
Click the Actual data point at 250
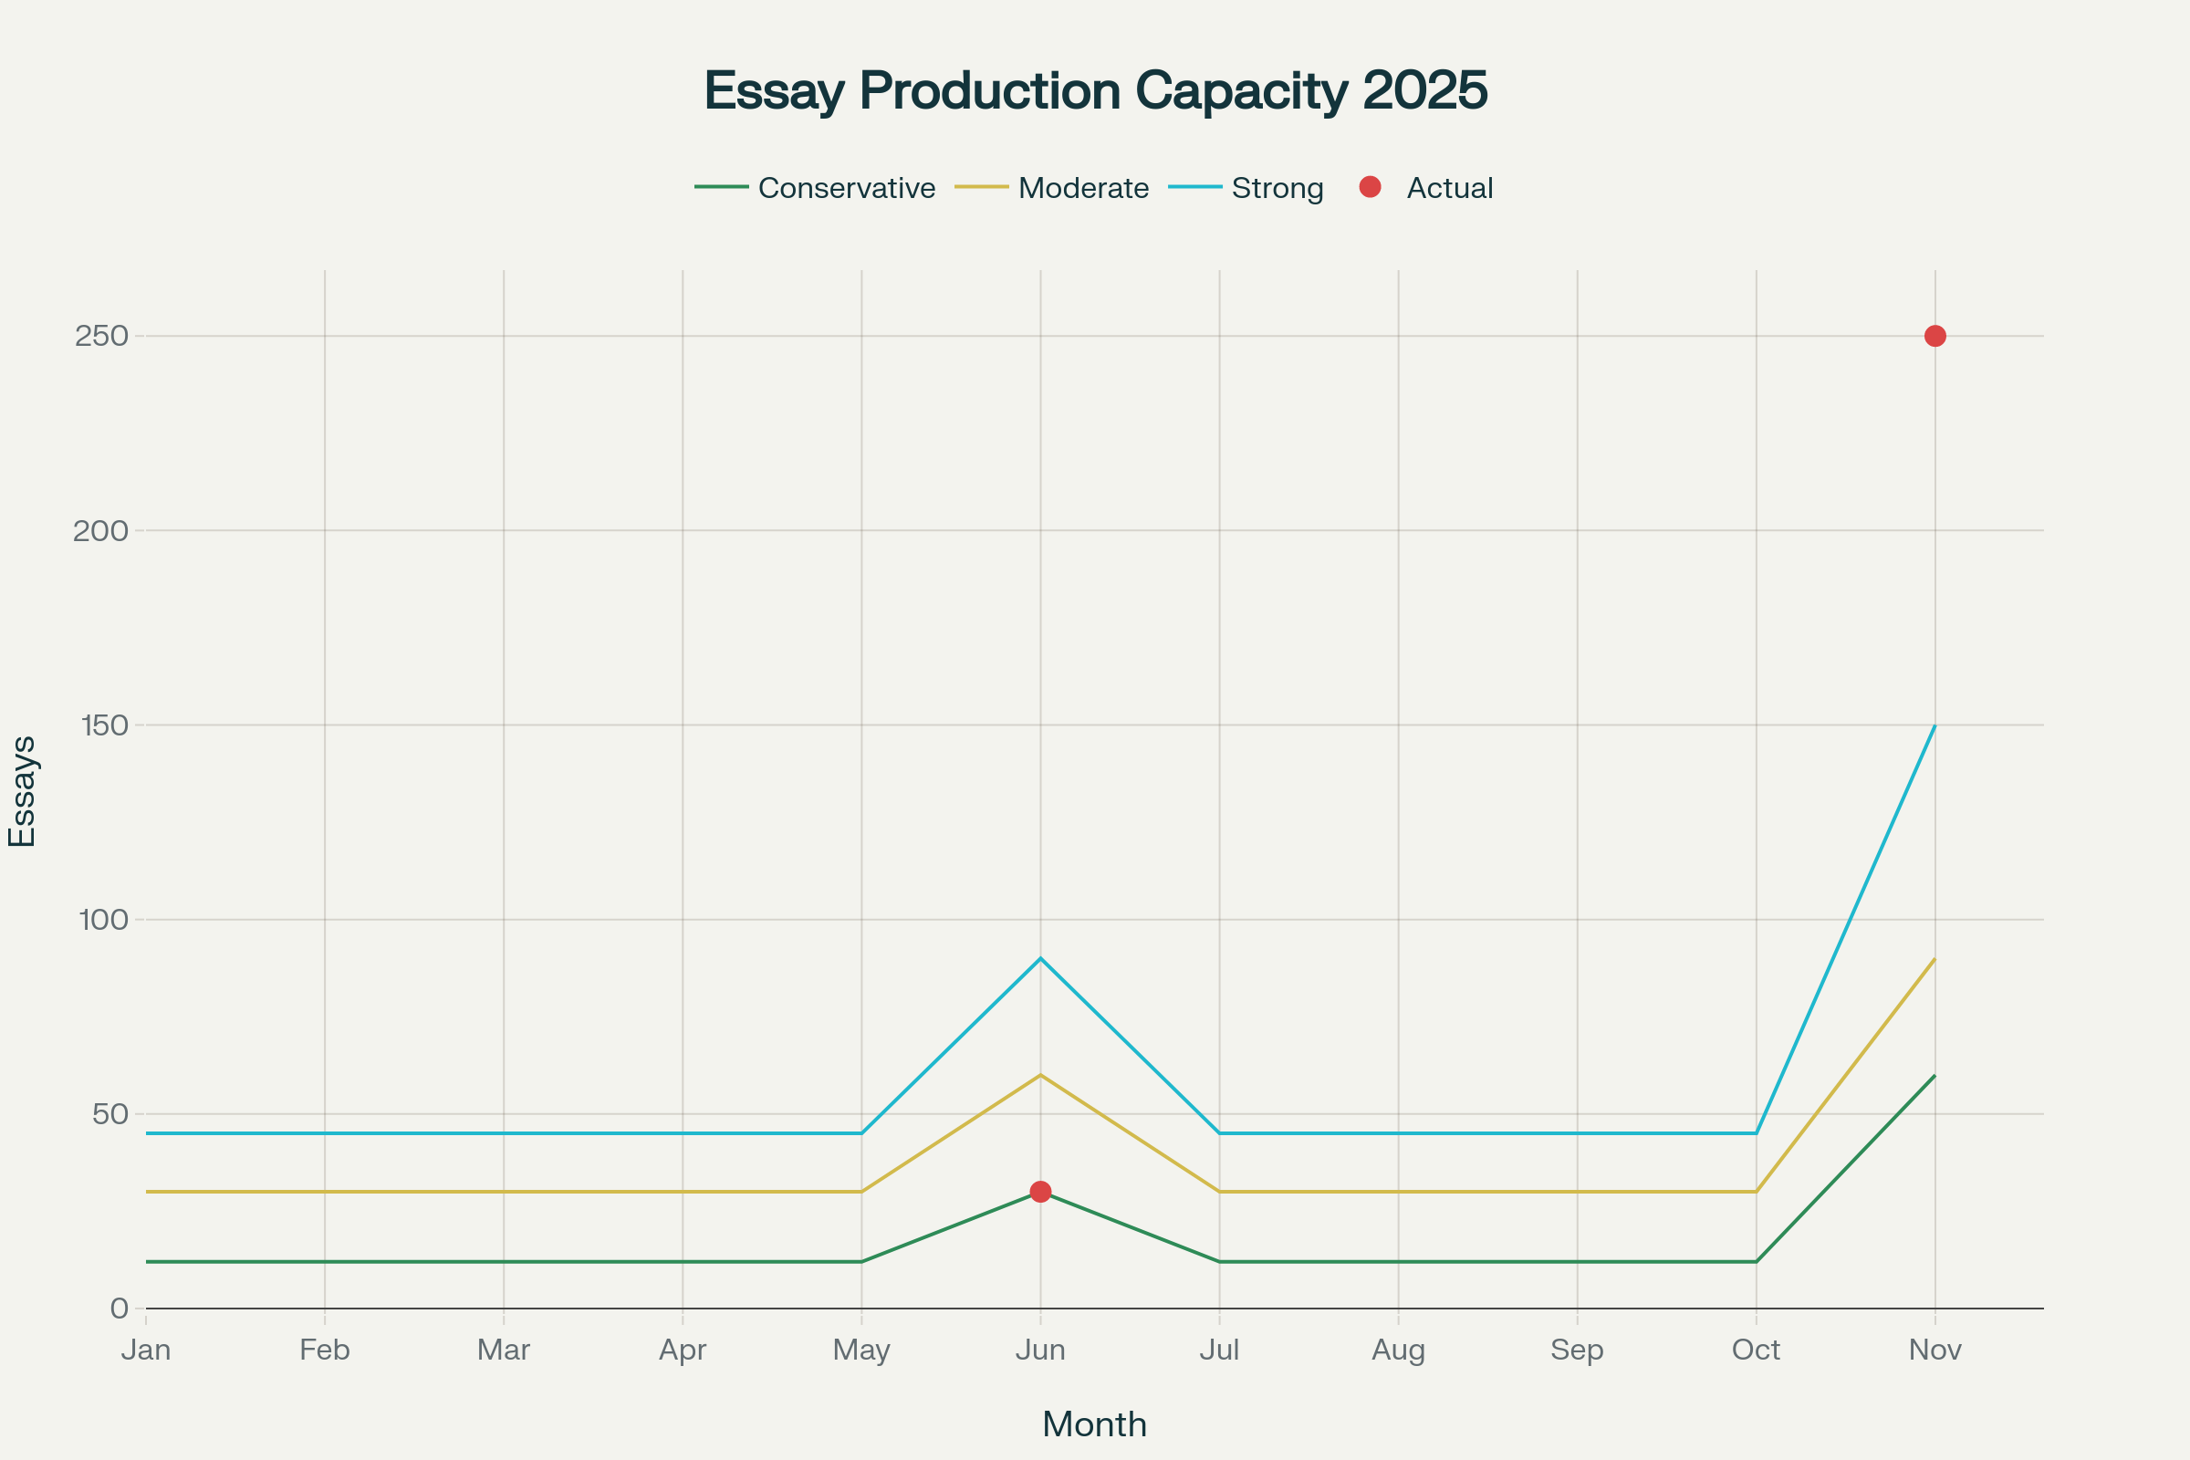[1934, 336]
